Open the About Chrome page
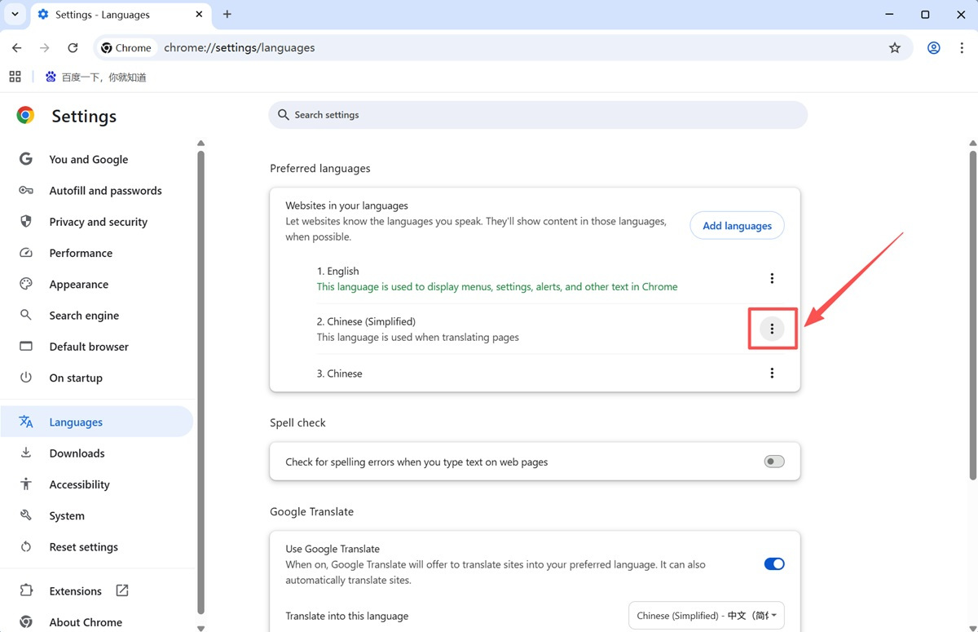The image size is (978, 632). tap(86, 622)
